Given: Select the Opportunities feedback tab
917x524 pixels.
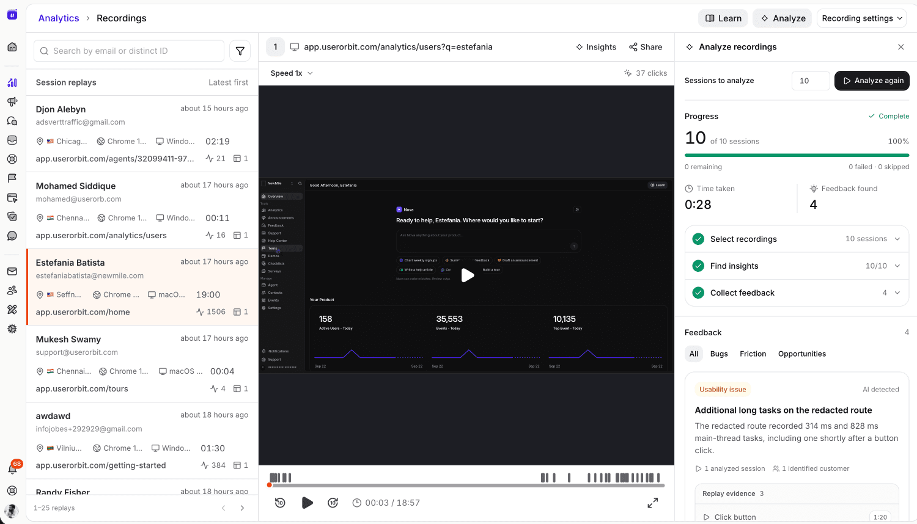Looking at the screenshot, I should click(801, 354).
